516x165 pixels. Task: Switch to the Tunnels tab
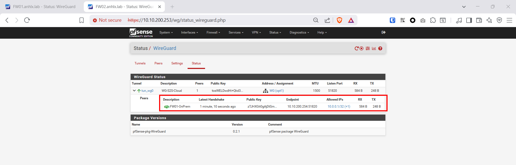140,63
